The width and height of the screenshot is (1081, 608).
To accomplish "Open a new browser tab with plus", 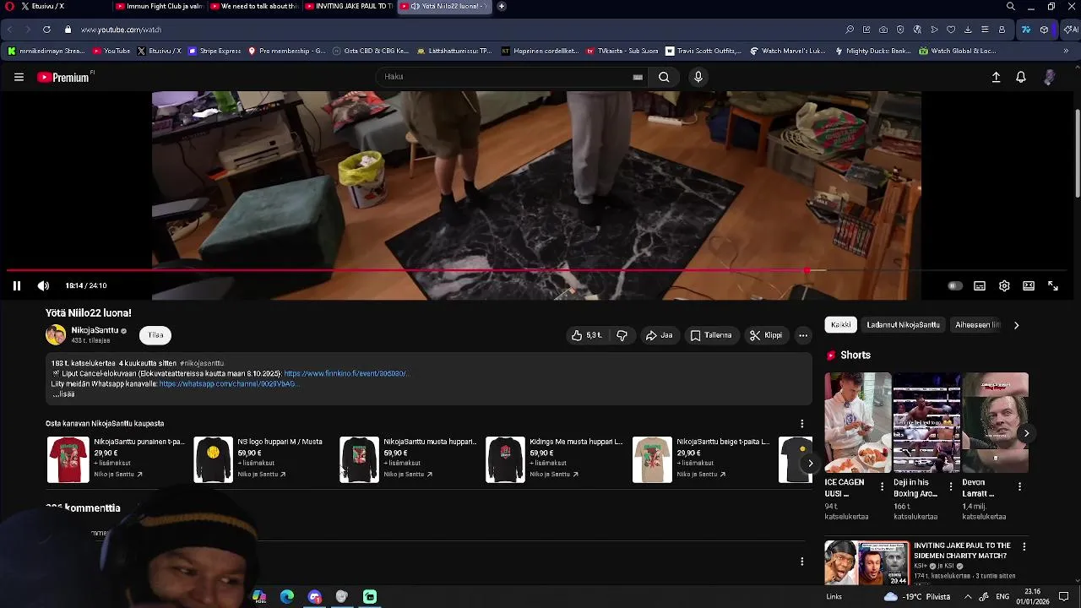I will click(x=502, y=6).
